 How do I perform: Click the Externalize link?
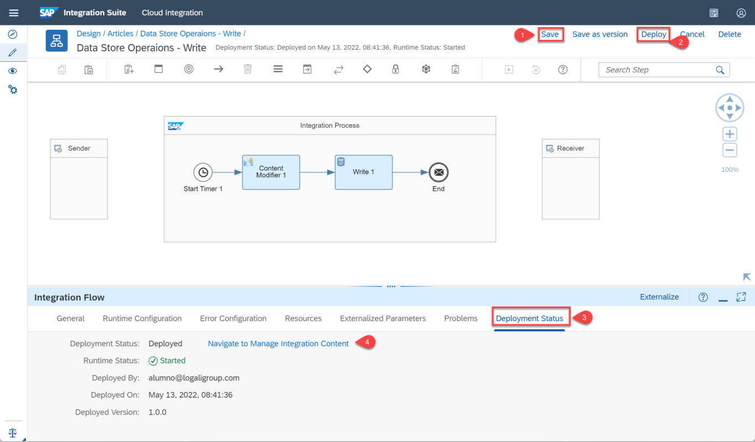659,297
